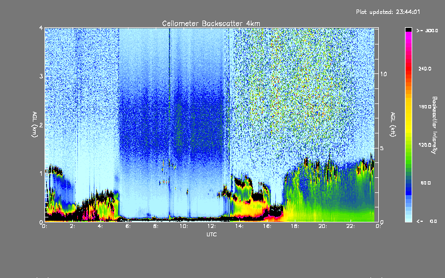
Task: Click the right 'AGL (kft)' axis label
Action: tap(393, 125)
